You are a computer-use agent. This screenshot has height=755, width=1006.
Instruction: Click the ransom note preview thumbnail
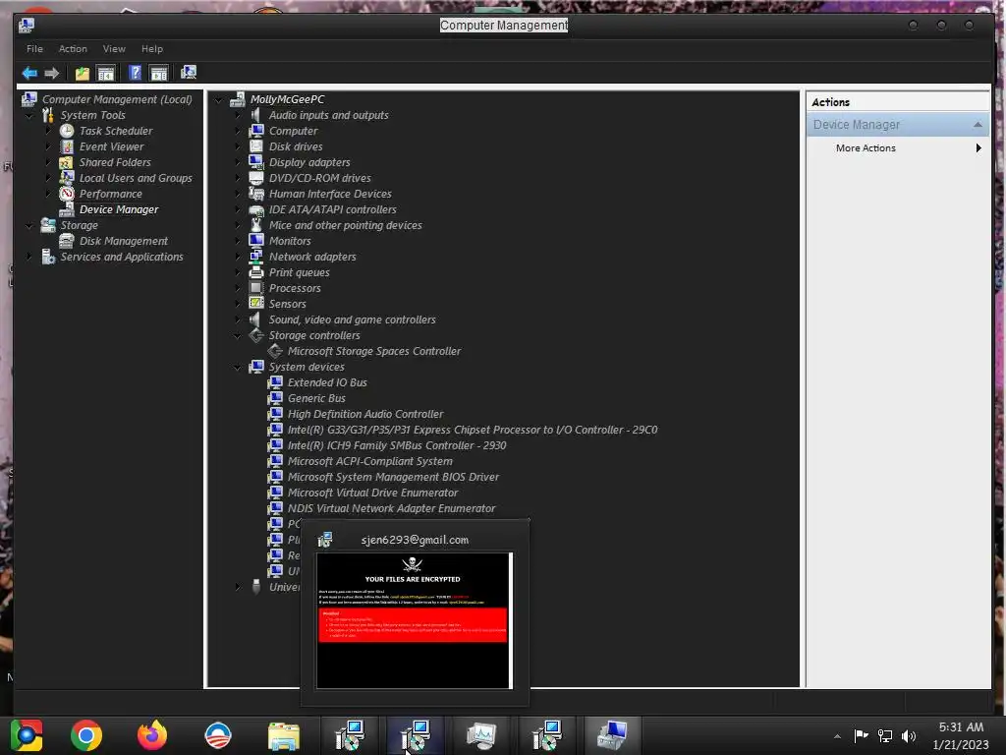(x=415, y=620)
